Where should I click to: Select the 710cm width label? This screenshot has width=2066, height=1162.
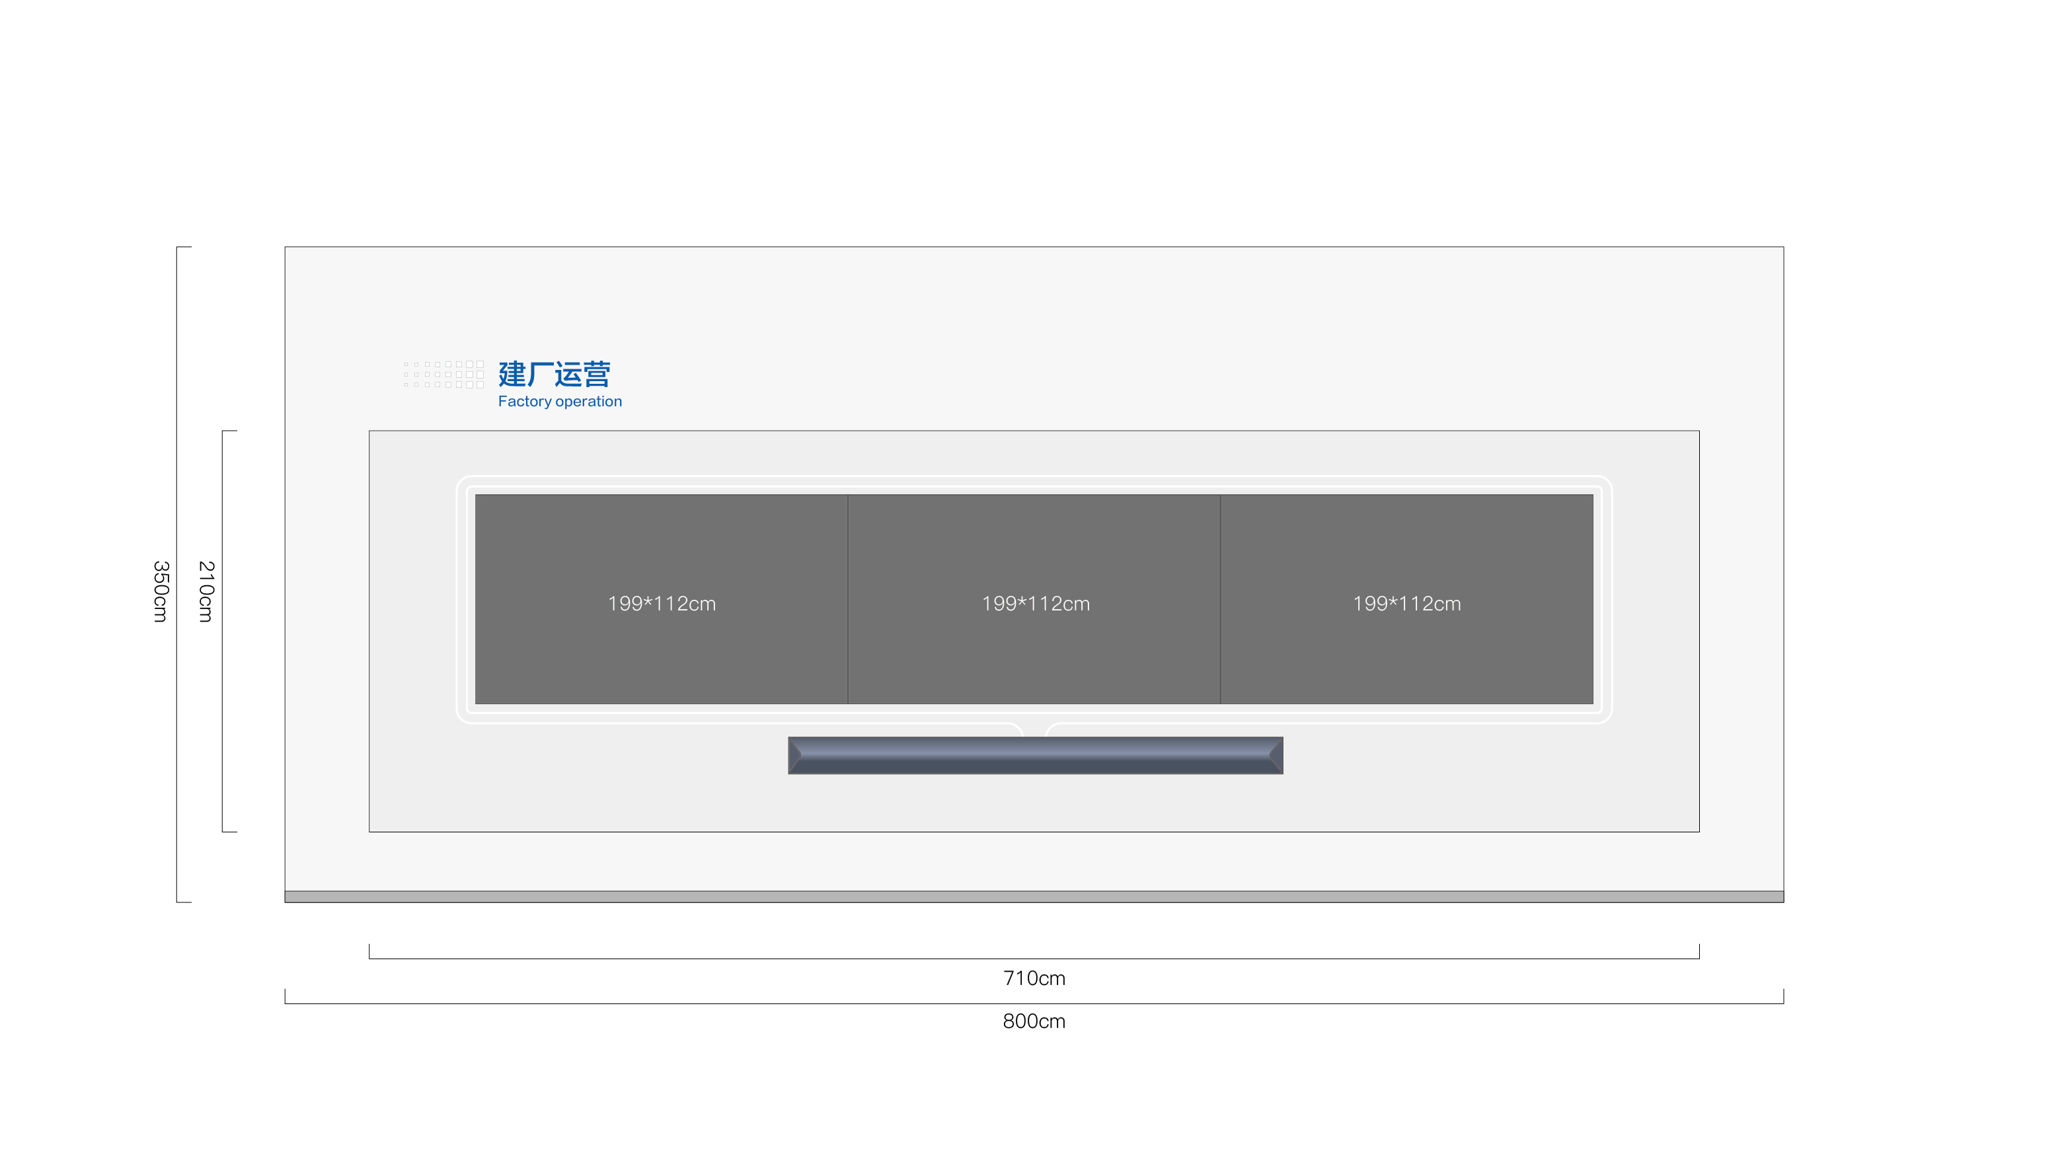[1034, 978]
